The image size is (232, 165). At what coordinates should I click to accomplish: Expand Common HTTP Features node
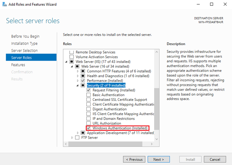(78, 71)
